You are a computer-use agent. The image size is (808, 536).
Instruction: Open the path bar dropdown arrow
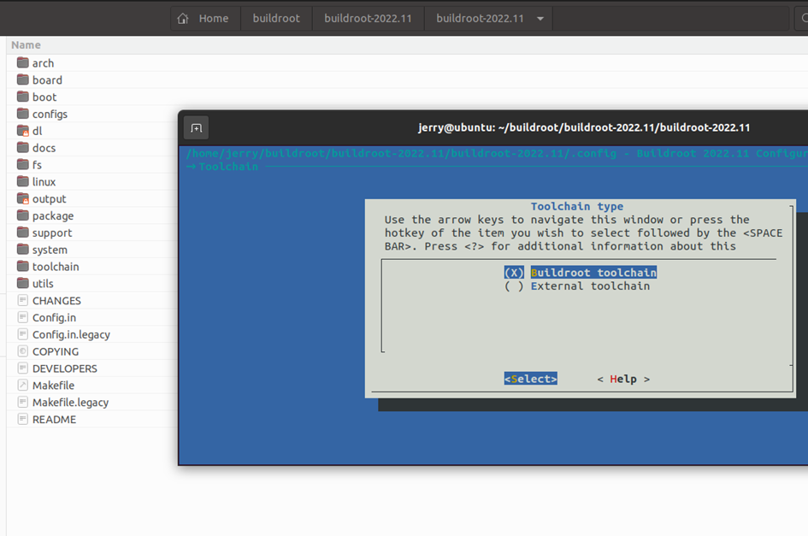coord(540,19)
